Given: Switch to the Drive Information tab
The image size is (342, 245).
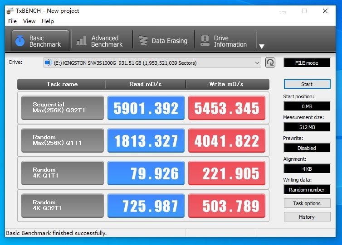Looking at the screenshot, I should coord(225,41).
